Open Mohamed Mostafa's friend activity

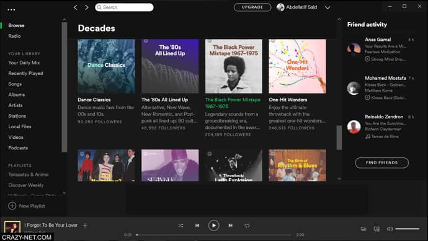point(380,88)
